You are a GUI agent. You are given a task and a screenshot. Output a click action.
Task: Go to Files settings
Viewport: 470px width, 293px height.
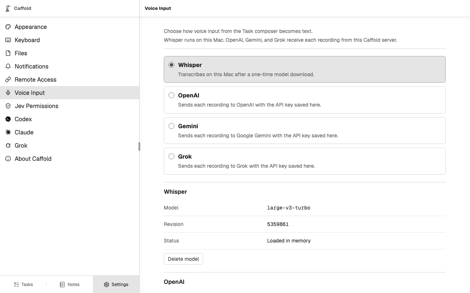pyautogui.click(x=69, y=53)
